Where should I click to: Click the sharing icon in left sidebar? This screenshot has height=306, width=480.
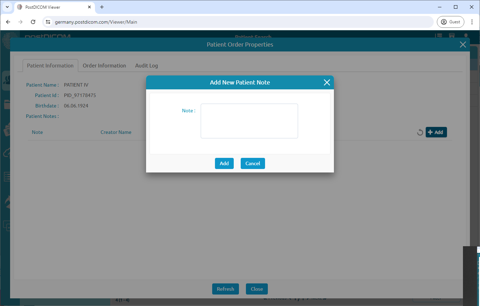(7, 201)
